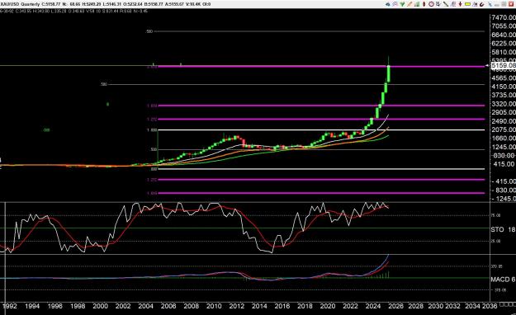Click the dark red diamond icon
The width and height of the screenshot is (516, 315).
pos(424,4)
